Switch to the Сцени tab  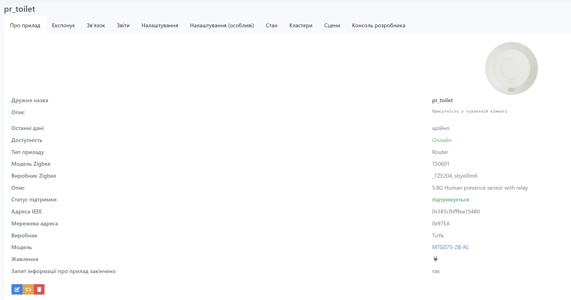[332, 25]
